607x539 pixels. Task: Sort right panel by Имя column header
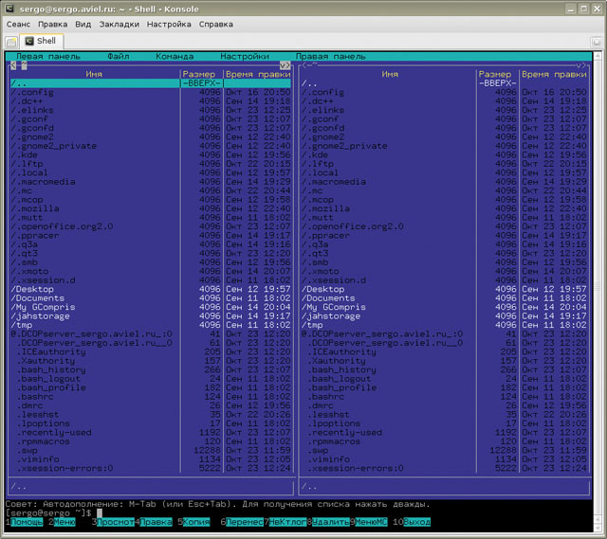[x=390, y=74]
